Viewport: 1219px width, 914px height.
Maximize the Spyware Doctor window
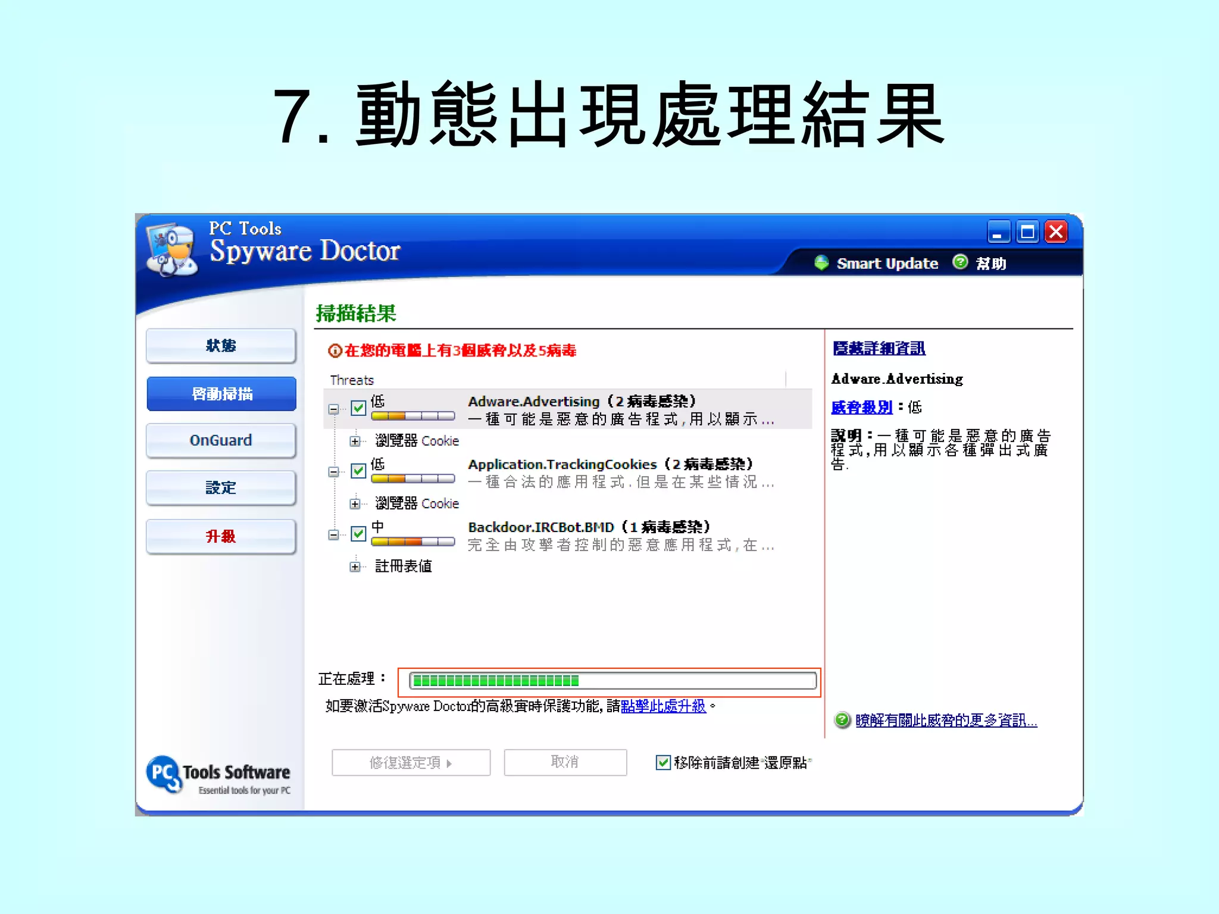[x=1027, y=232]
